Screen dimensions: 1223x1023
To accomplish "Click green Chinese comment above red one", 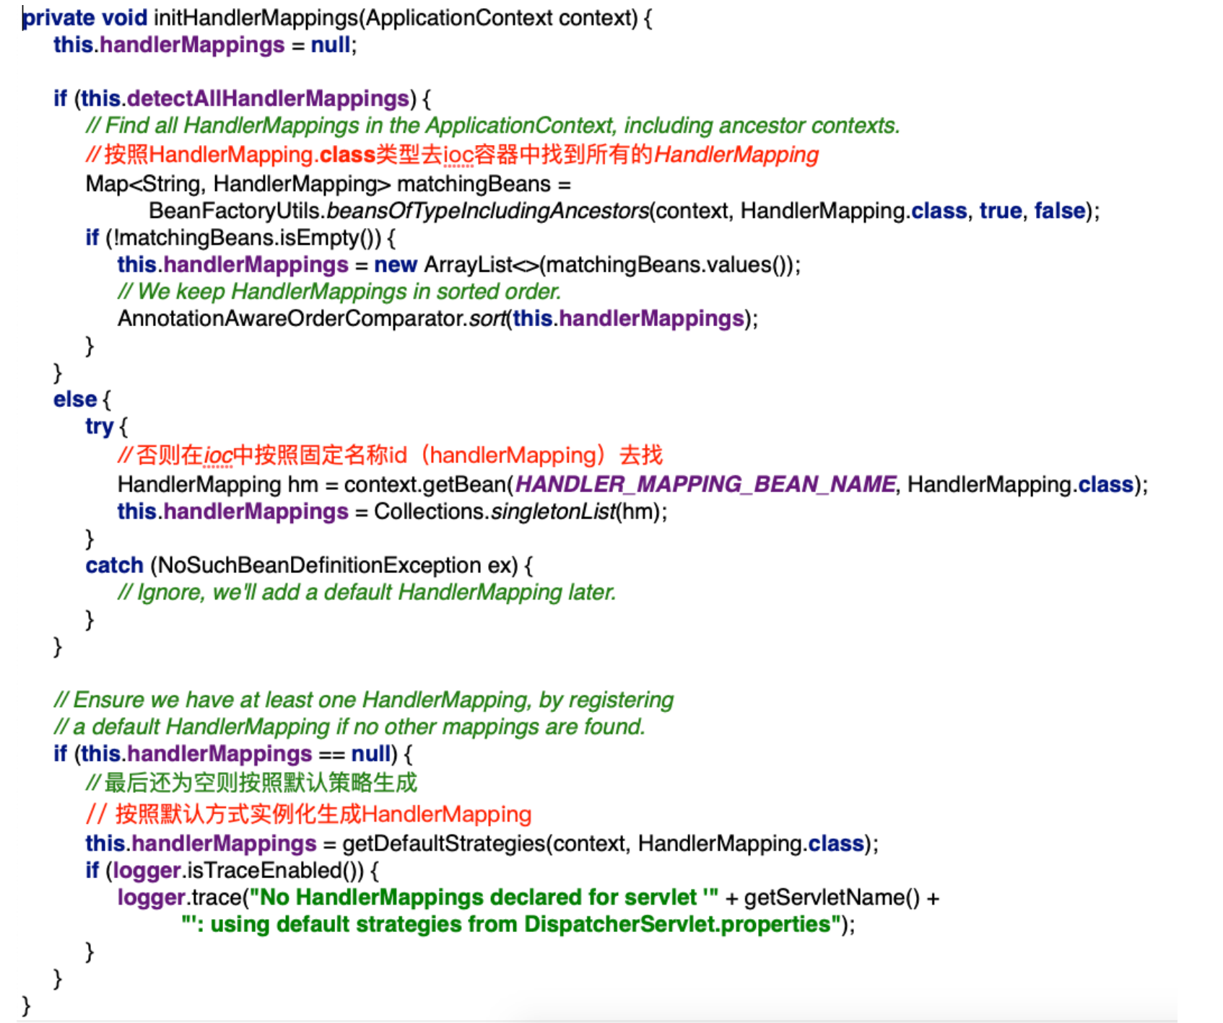I will (251, 783).
